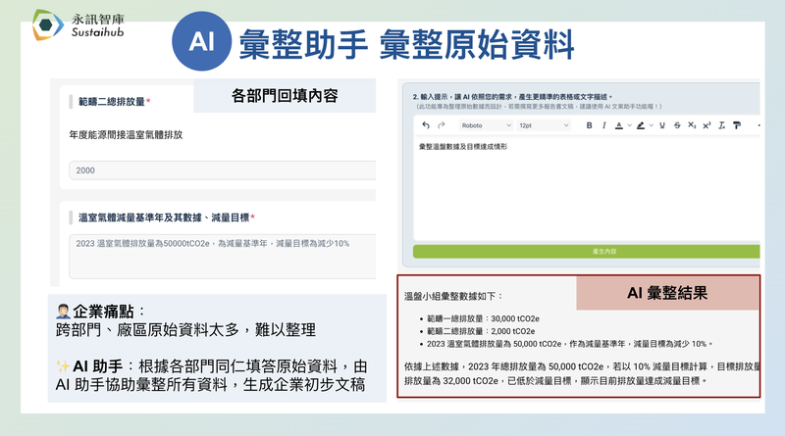
Task: Click the 2023 溫室氣體排放量 50,000 bullet
Action: pyautogui.click(x=569, y=344)
